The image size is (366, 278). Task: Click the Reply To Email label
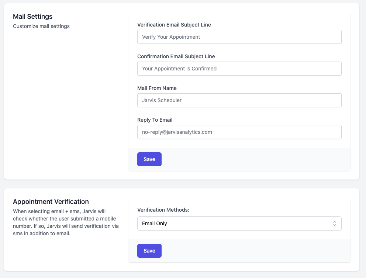coord(155,120)
